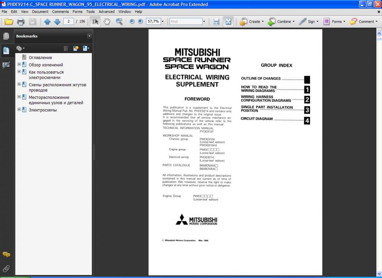
Task: Open the Attachments paperclip panel
Action: pyautogui.click(x=6, y=269)
